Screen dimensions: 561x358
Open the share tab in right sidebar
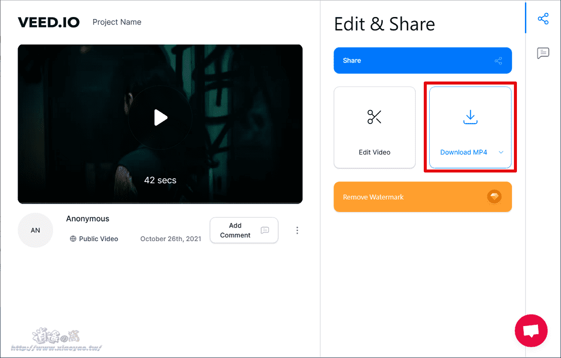pyautogui.click(x=543, y=19)
